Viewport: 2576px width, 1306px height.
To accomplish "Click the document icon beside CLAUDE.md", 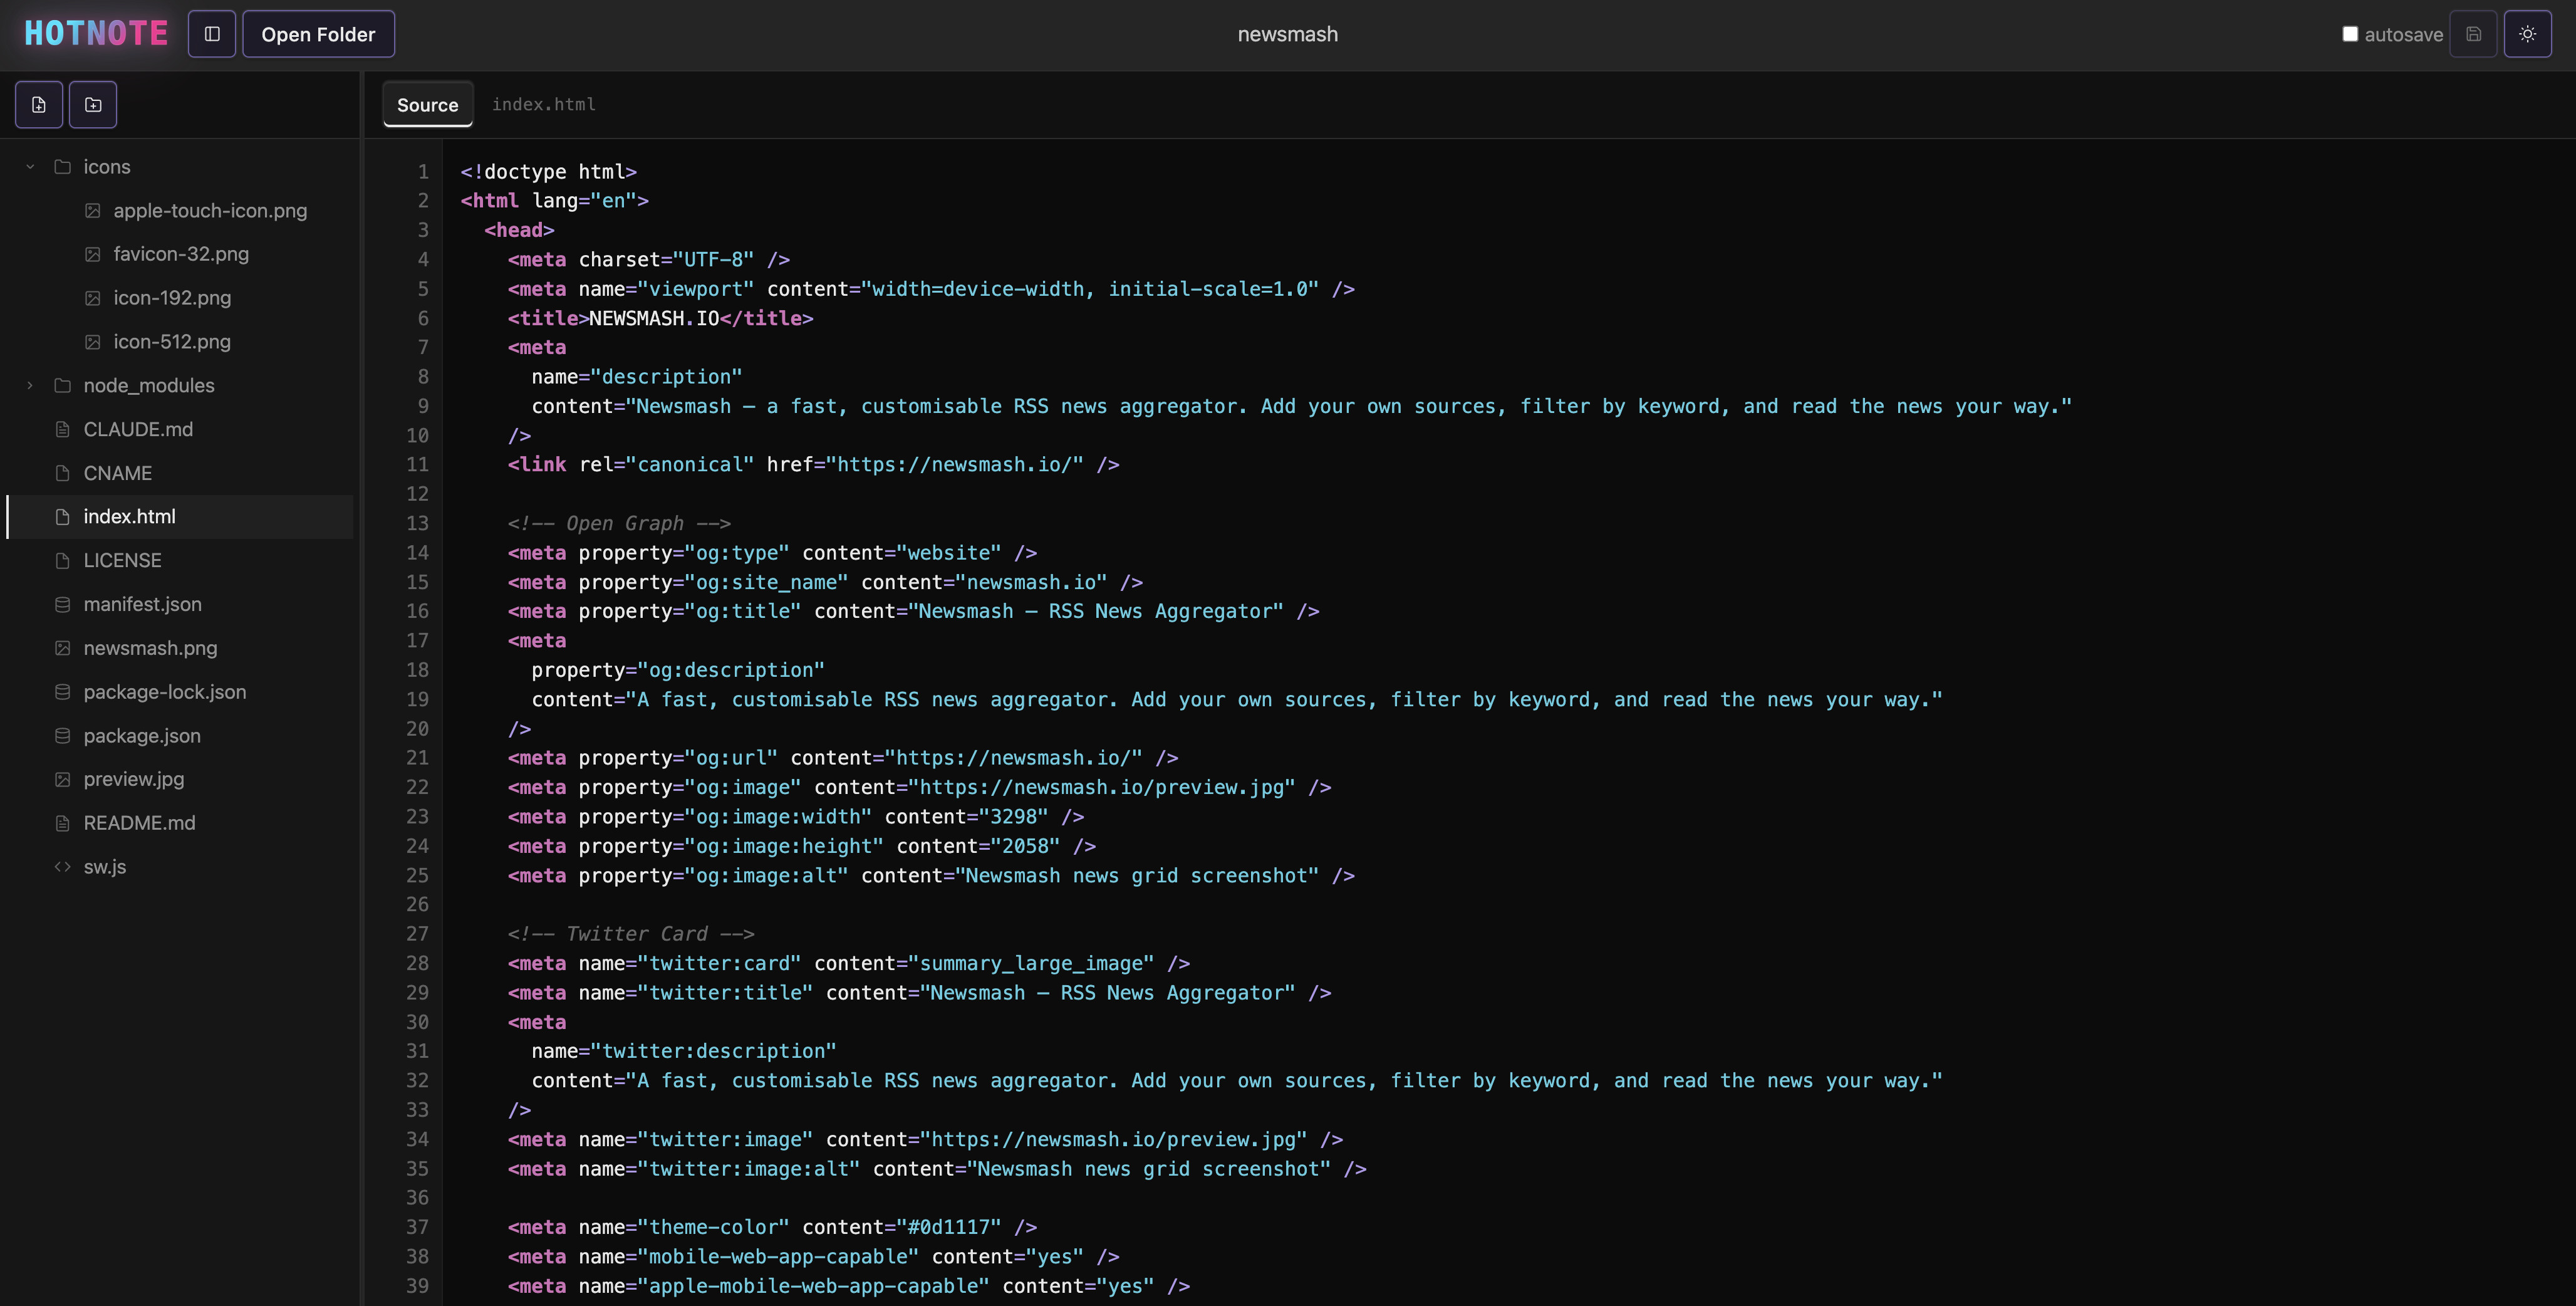I will (x=62, y=429).
